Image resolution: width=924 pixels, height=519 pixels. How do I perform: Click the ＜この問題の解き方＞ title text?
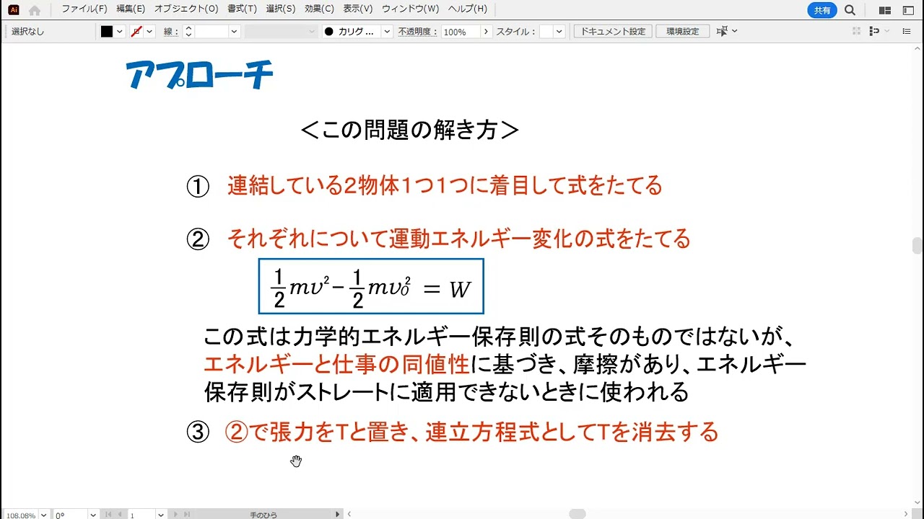pyautogui.click(x=409, y=130)
